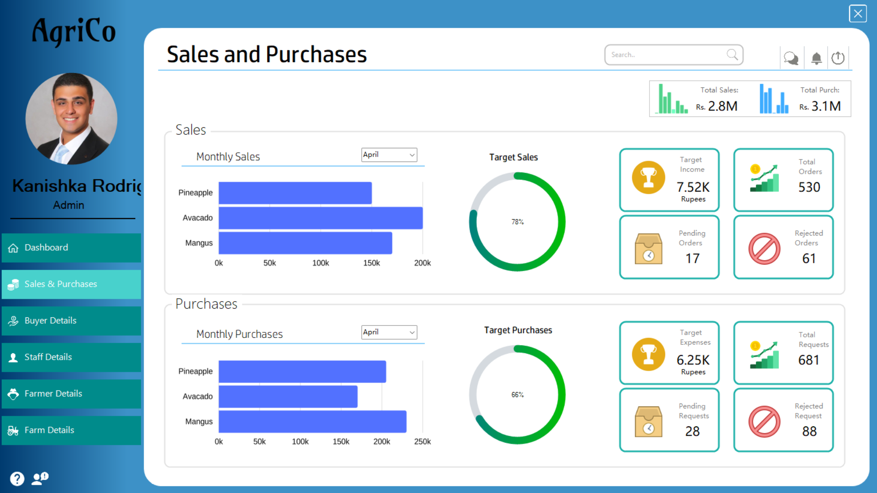Click the notifications bell icon
The width and height of the screenshot is (877, 493).
pyautogui.click(x=816, y=58)
